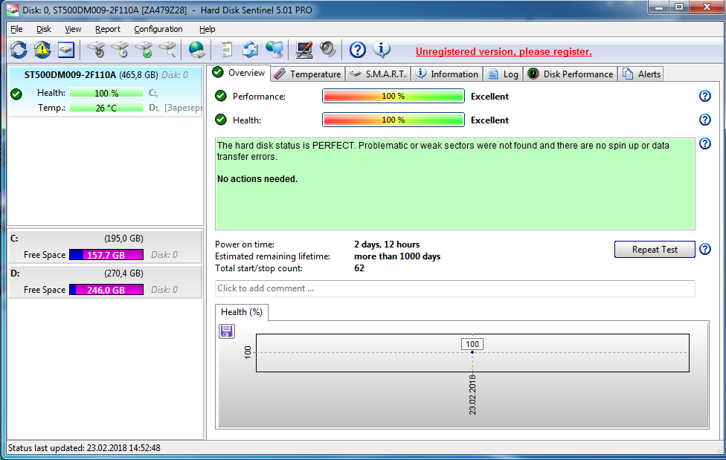The height and width of the screenshot is (460, 726).
Task: Click the disk icon with green checkmark
Action: pyautogui.click(x=144, y=50)
